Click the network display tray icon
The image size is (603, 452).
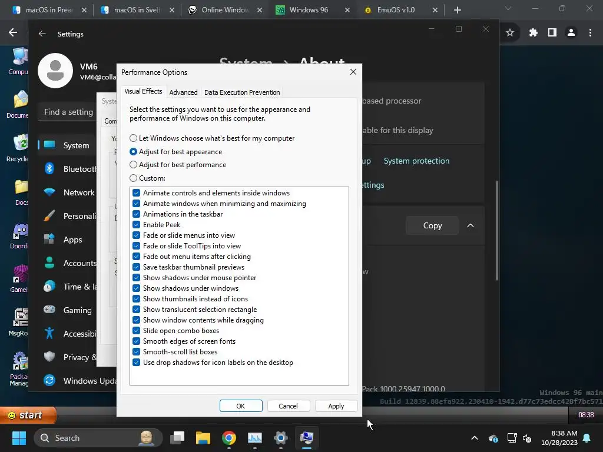point(512,438)
